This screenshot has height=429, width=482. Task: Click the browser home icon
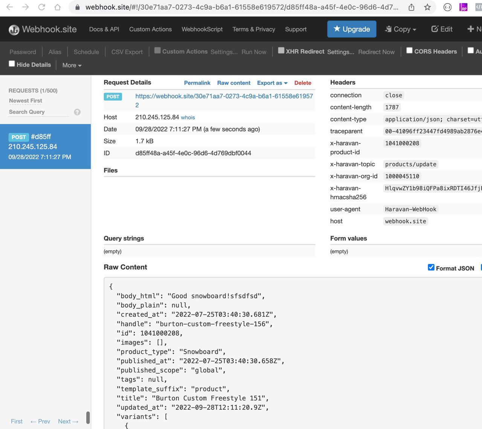(57, 7)
